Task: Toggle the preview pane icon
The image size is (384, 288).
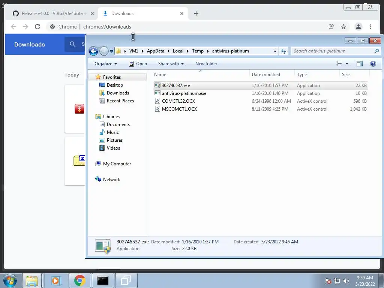Action: click(360, 64)
